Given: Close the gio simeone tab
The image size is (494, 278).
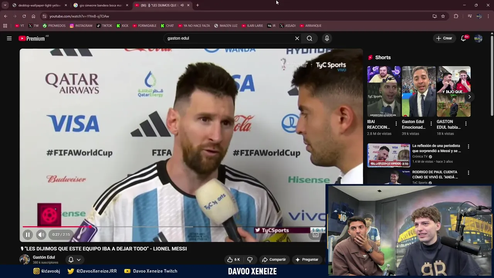Looking at the screenshot, I should tap(127, 5).
